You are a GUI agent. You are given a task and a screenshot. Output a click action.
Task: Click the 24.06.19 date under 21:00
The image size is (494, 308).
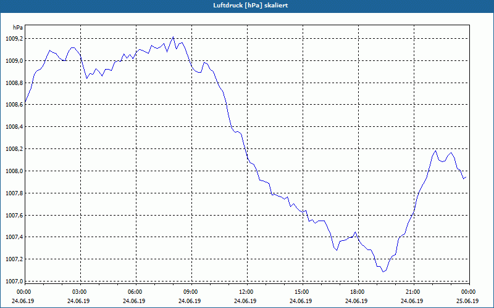(x=412, y=301)
